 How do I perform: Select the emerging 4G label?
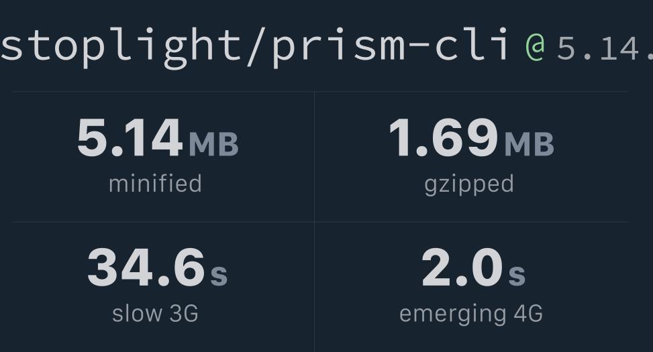click(x=470, y=313)
